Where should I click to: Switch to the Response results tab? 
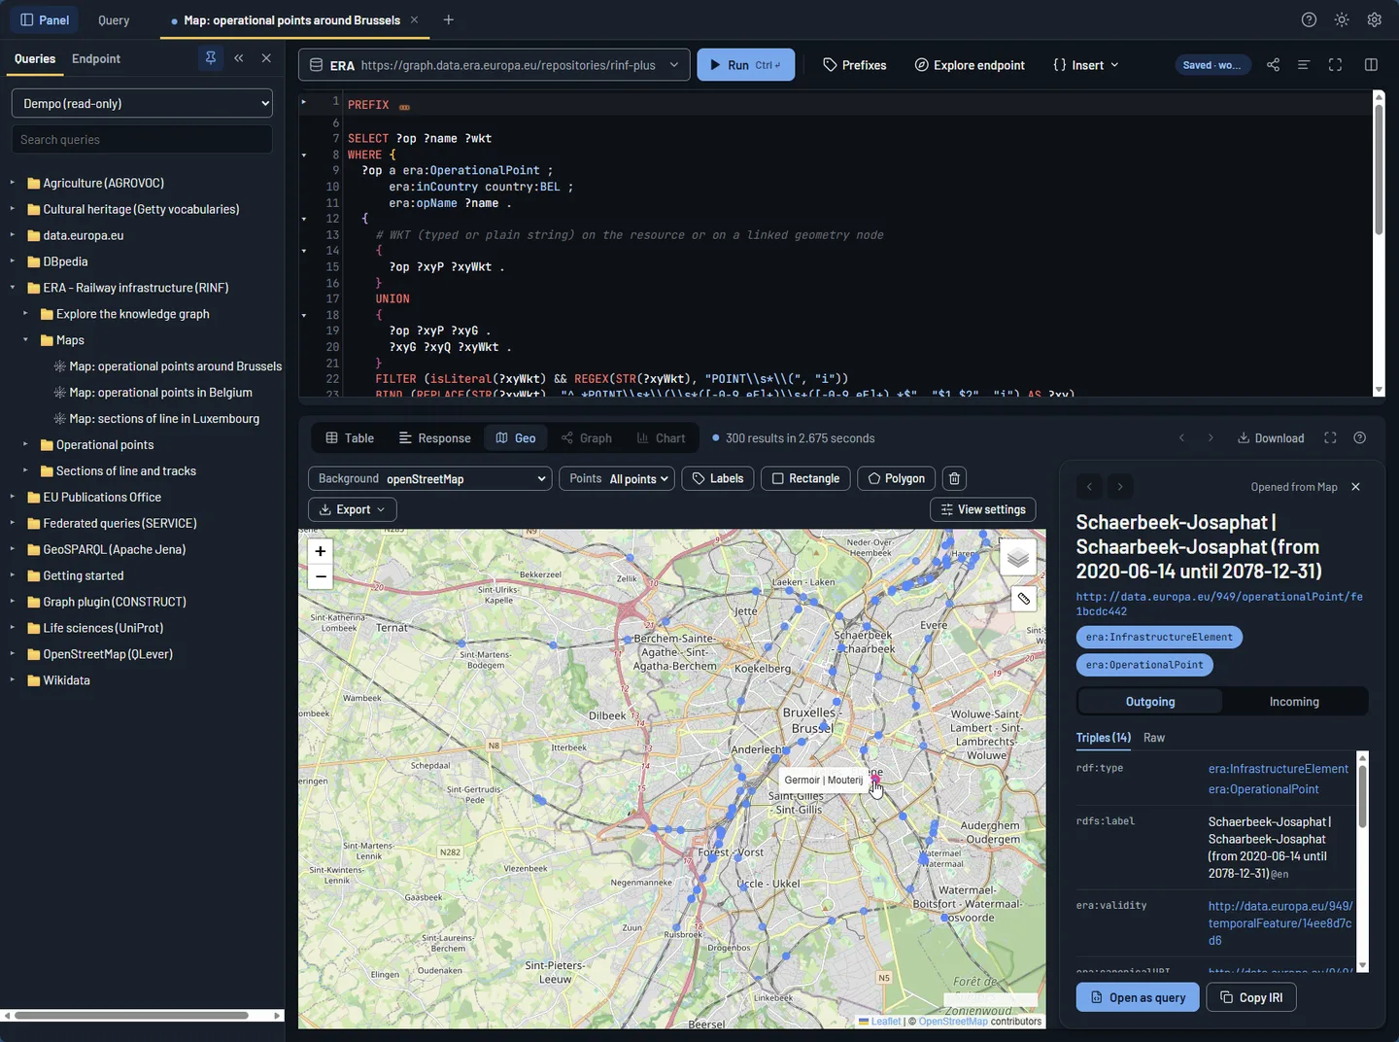click(x=435, y=438)
